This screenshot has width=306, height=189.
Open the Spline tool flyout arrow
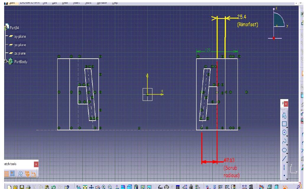coord(287,144)
